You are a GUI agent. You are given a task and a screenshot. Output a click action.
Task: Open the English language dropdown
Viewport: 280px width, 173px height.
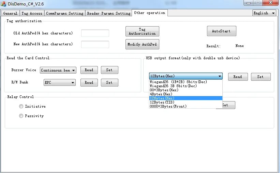pos(264,13)
